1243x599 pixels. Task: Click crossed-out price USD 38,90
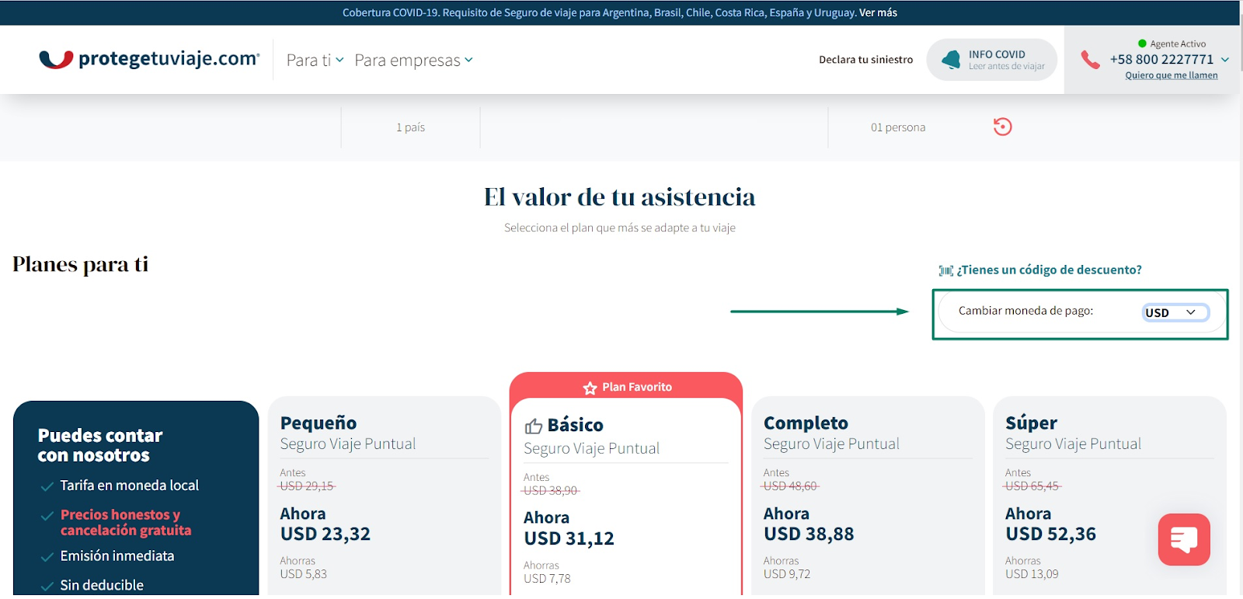(x=550, y=491)
